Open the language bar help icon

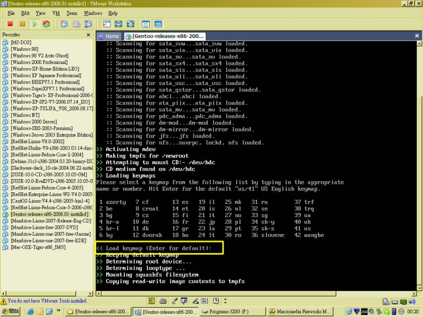click(x=216, y=301)
